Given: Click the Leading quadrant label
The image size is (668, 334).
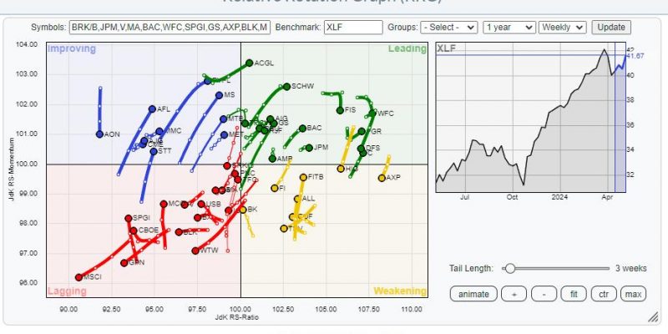Looking at the screenshot, I should pos(407,48).
